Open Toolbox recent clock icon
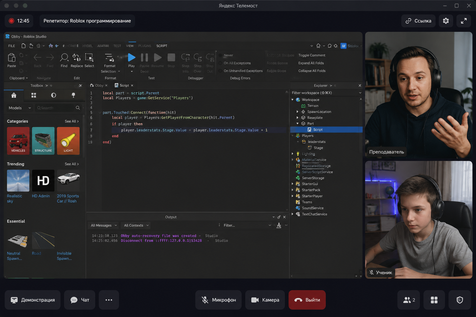476x317 pixels. tap(54, 95)
